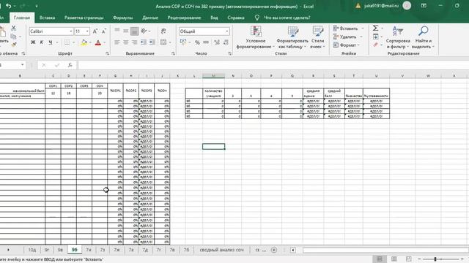This screenshot has height=263, width=469.
Task: Open the Справка ribbon tab
Action: pos(236,18)
